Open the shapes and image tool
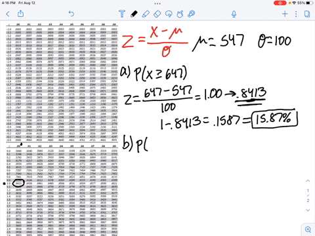The image size is (315, 236). (180, 14)
